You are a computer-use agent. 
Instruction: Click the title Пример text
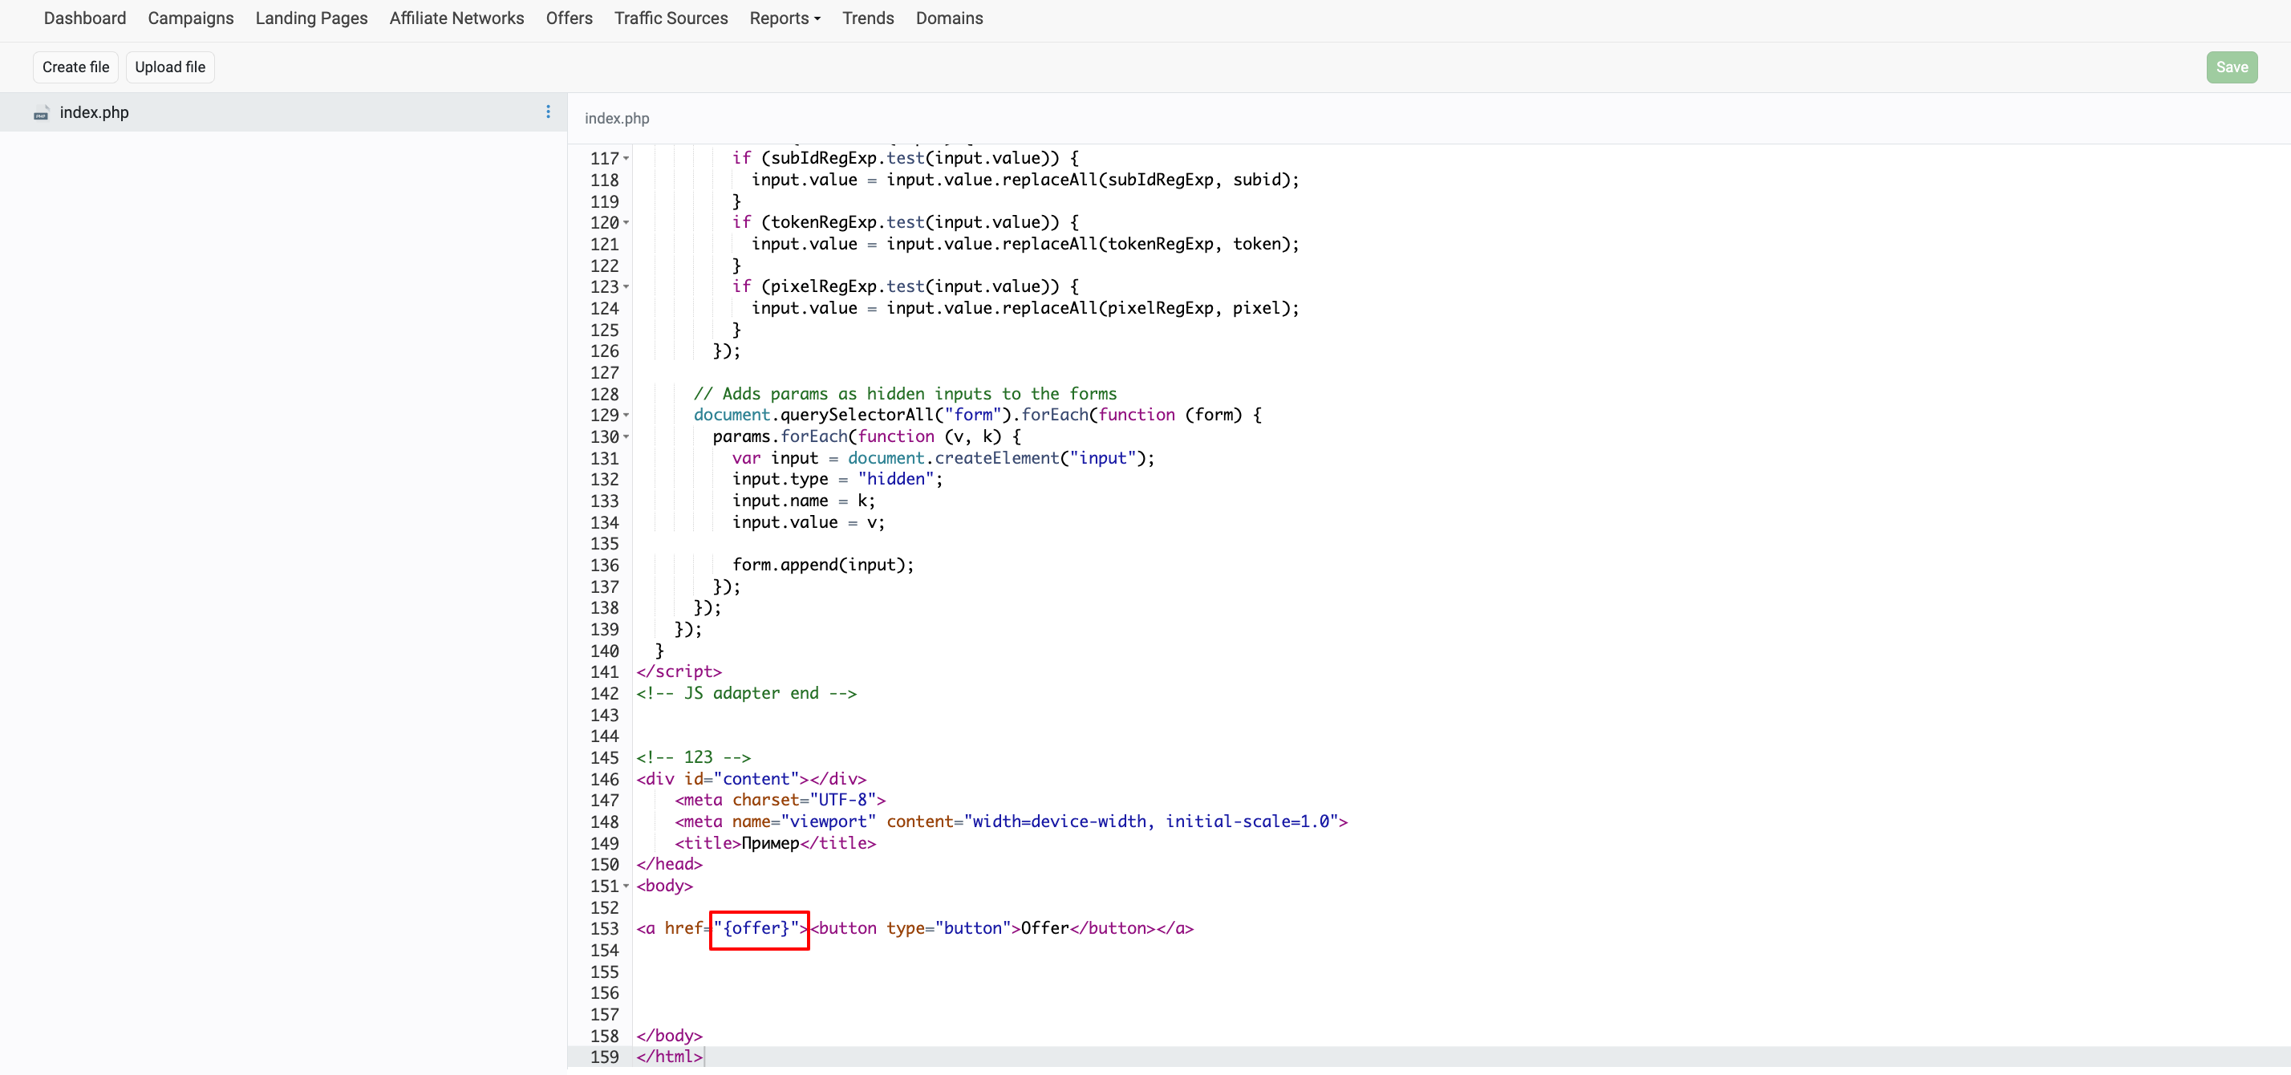point(770,843)
